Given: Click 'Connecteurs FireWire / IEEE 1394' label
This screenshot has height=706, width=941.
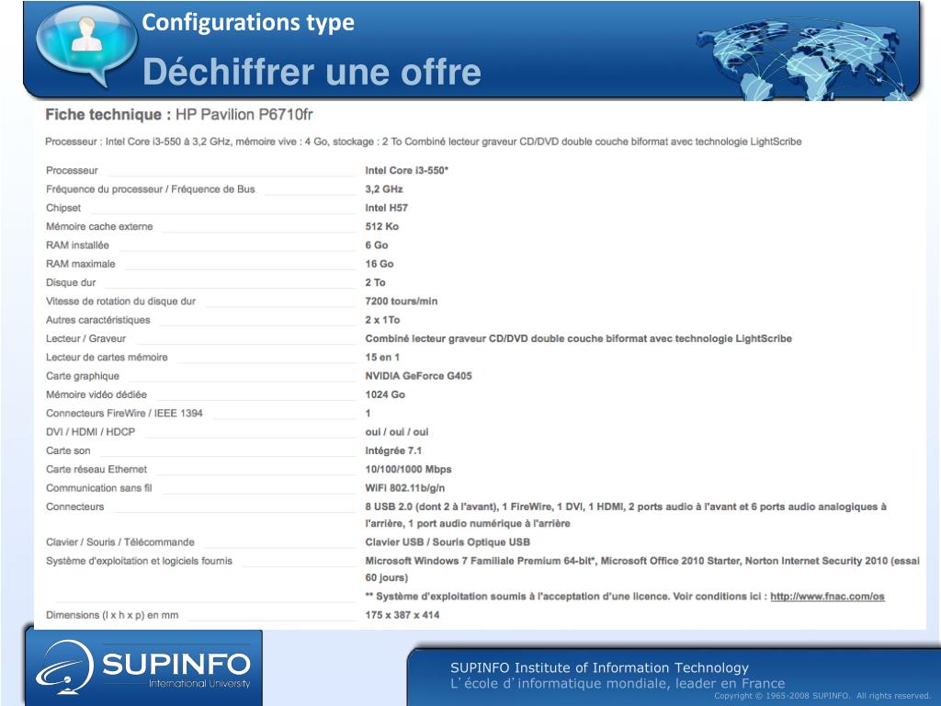Looking at the screenshot, I should tap(124, 413).
